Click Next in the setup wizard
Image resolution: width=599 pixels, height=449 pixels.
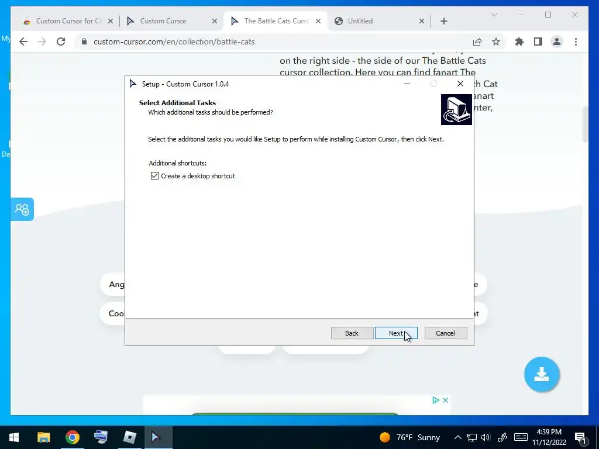point(396,333)
